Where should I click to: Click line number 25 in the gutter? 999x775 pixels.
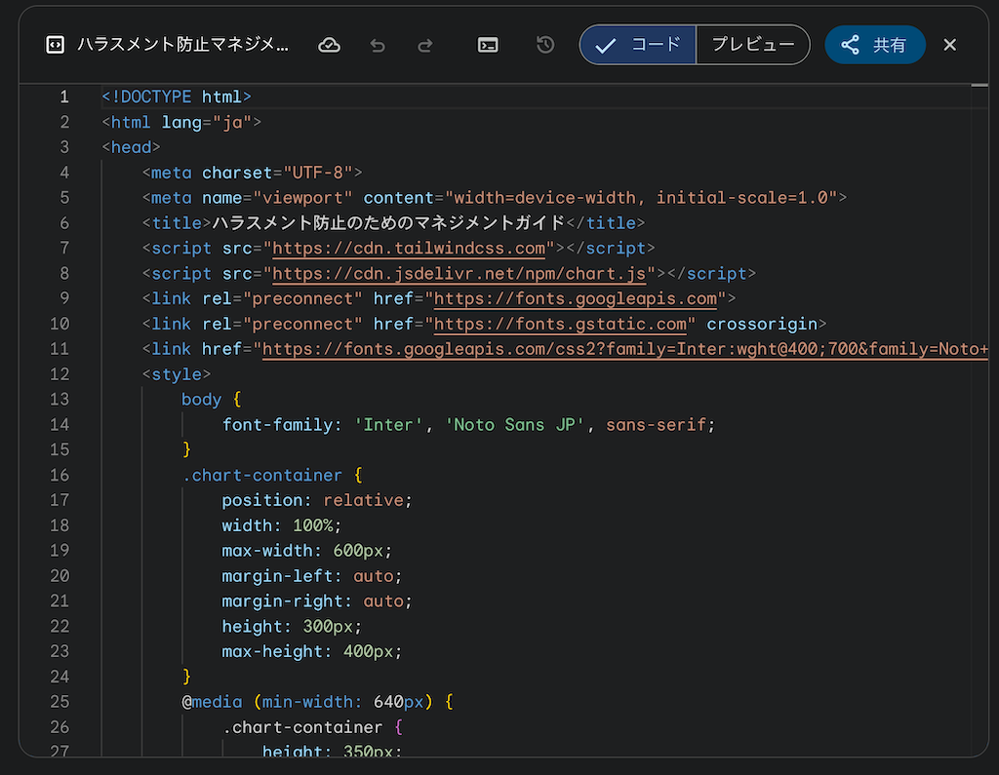tap(60, 702)
